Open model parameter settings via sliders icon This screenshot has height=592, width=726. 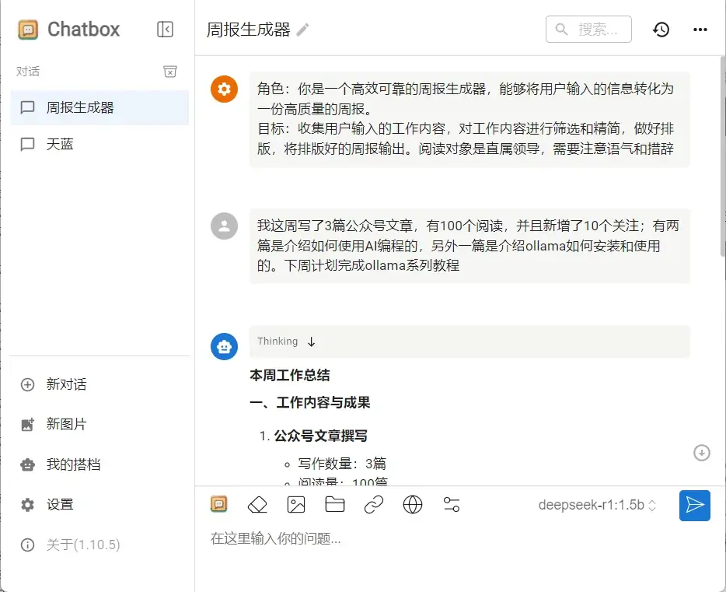(x=452, y=505)
